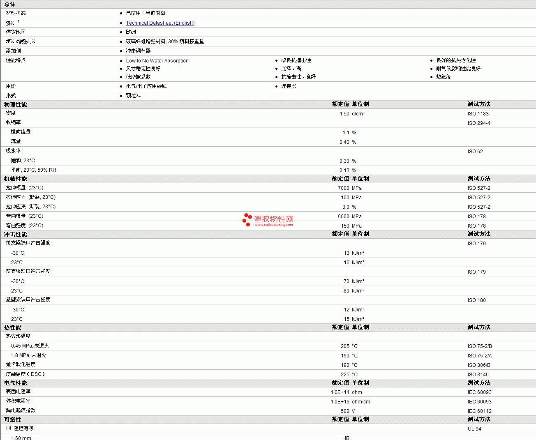Select the 尺寸稳定性良好 feature

point(143,69)
